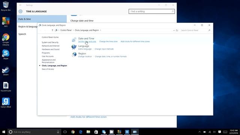Click Change input methods link
Image resolution: width=240 pixels, height=135 pixels.
104,49
